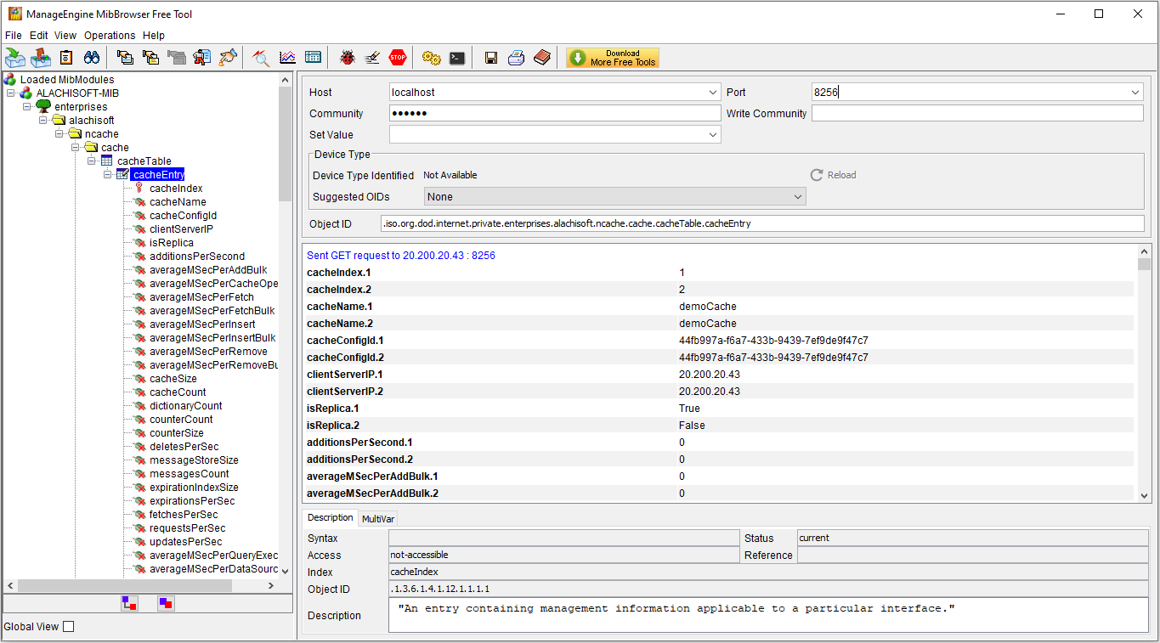Viewport: 1160px width, 643px height.
Task: Click the MIB tree vertical scrollbar thumb
Action: pos(286,144)
